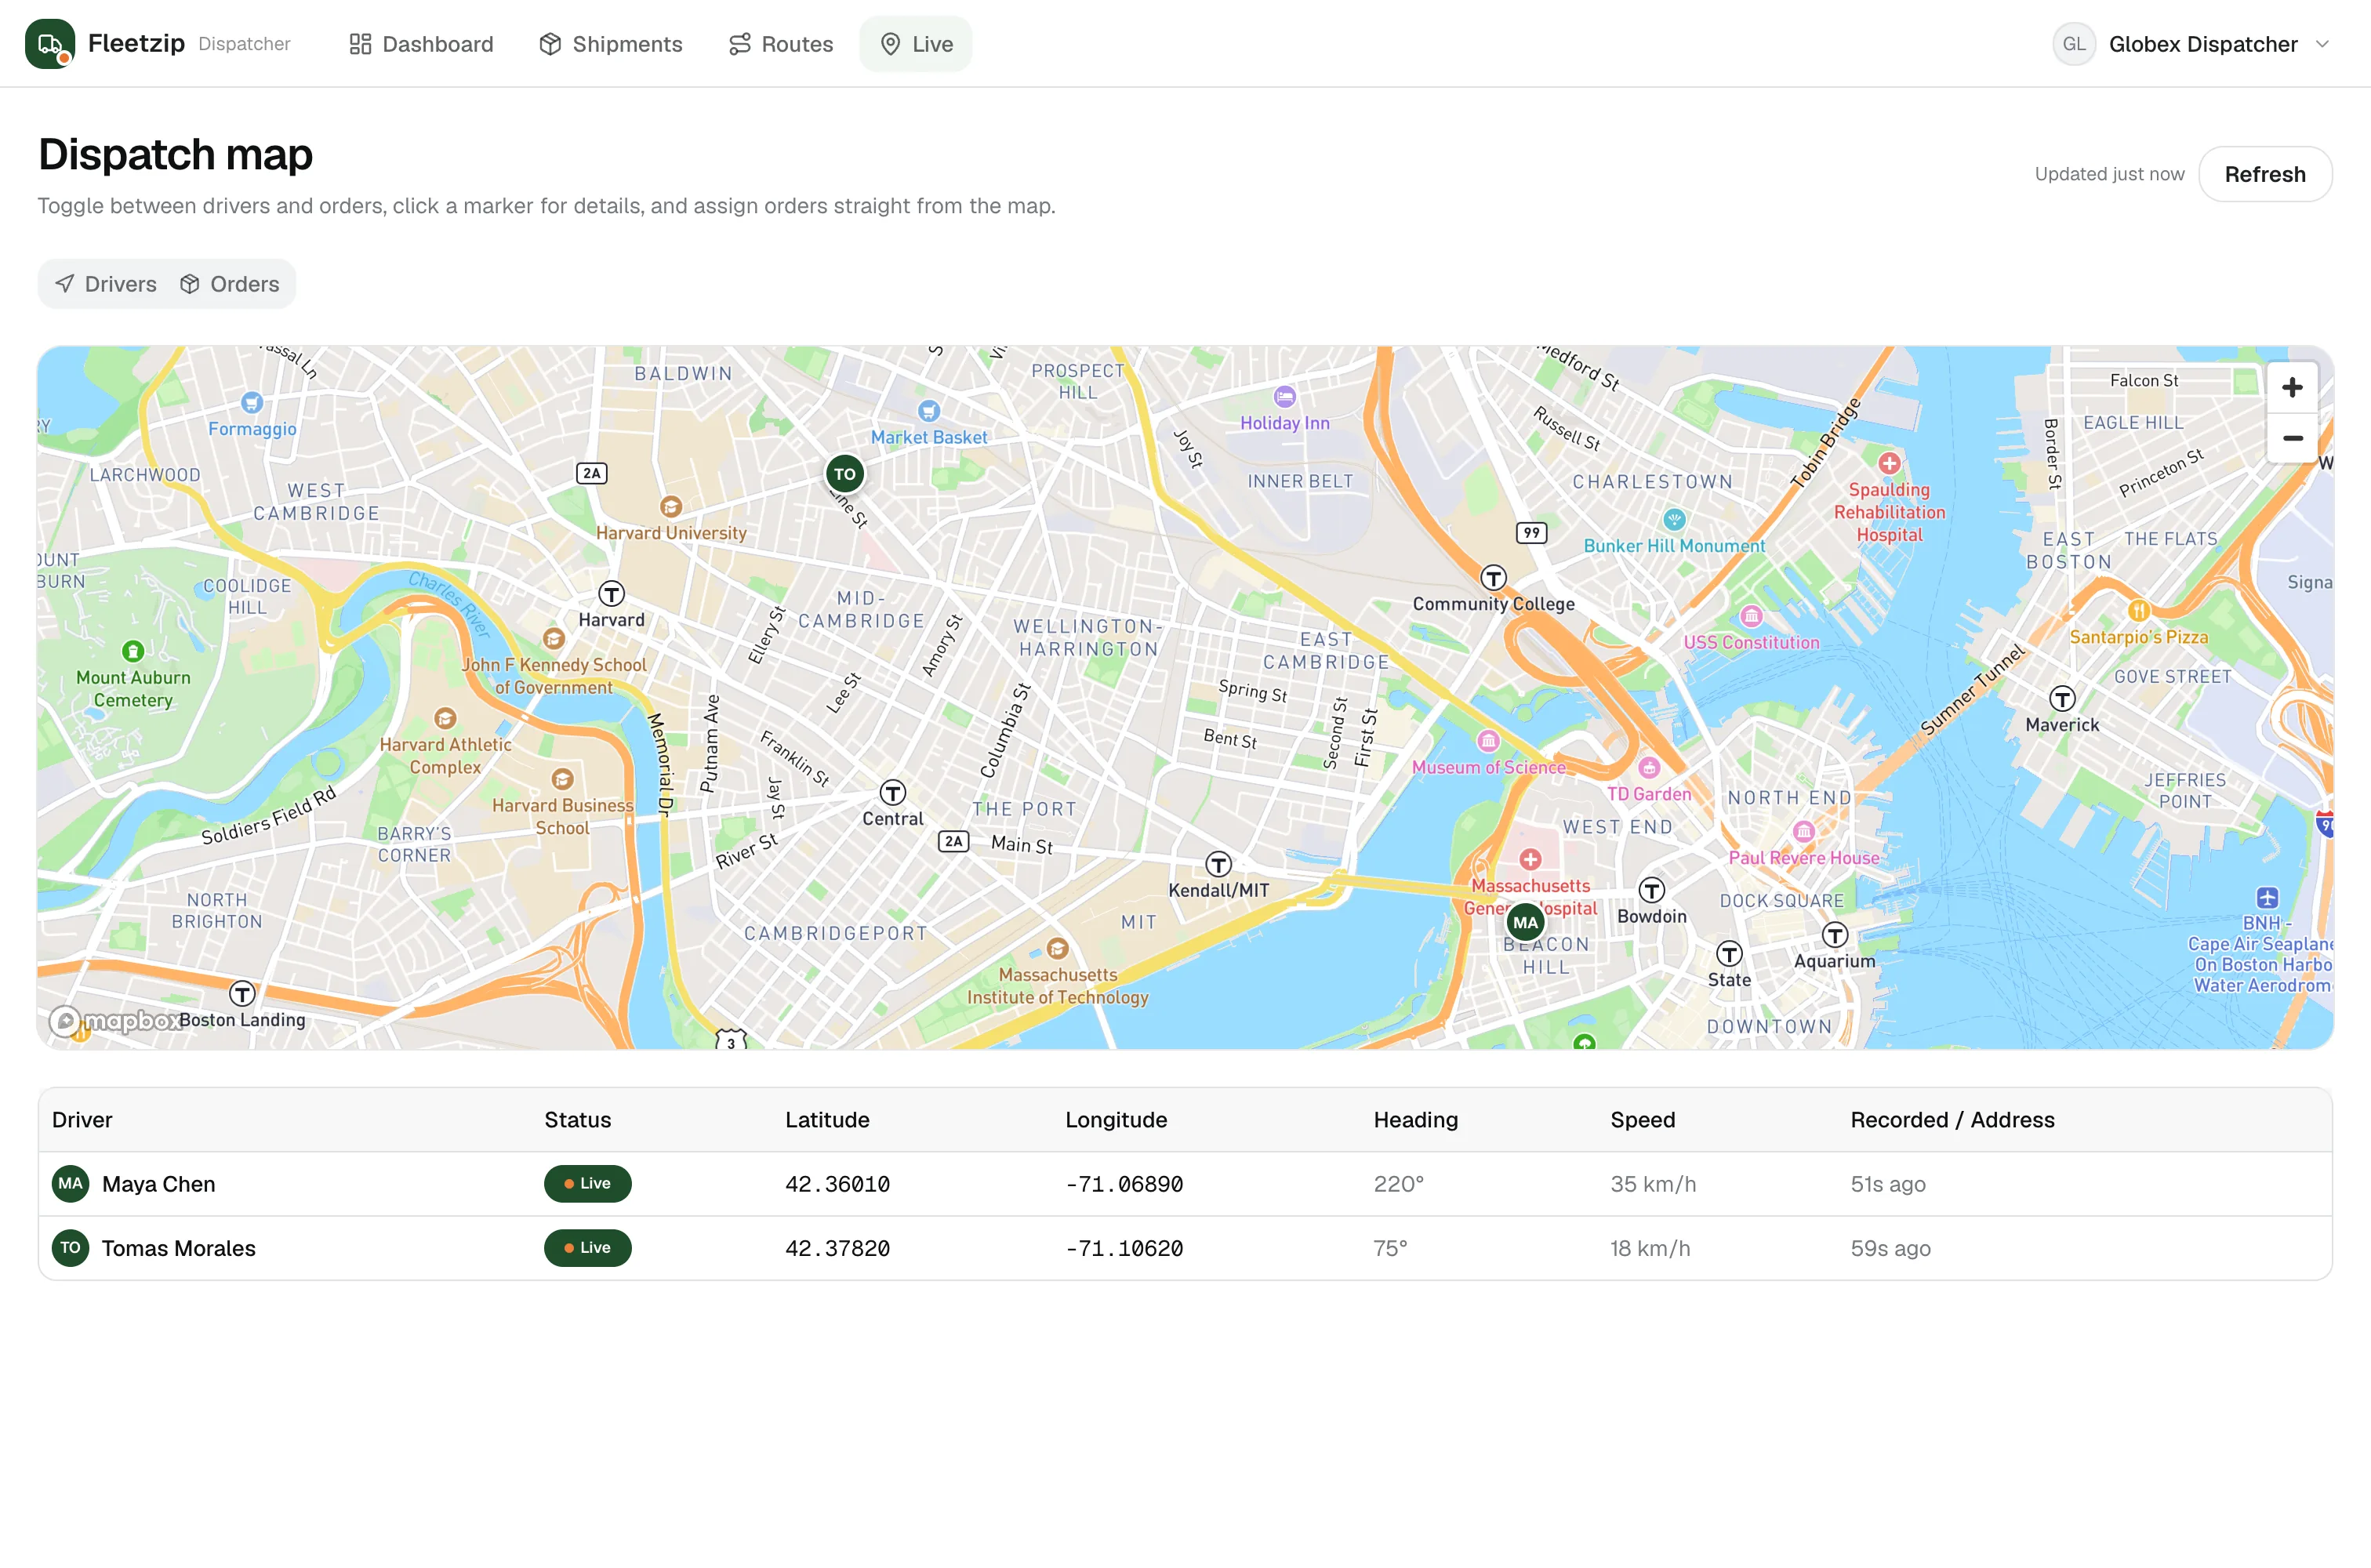Click the Paul Revere House marker
This screenshot has height=1568, width=2371.
coord(1803,832)
